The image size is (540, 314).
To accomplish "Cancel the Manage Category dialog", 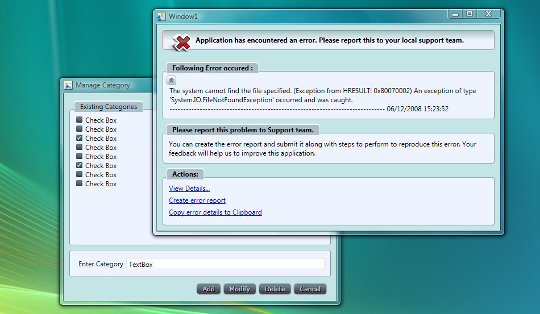I will click(x=310, y=289).
